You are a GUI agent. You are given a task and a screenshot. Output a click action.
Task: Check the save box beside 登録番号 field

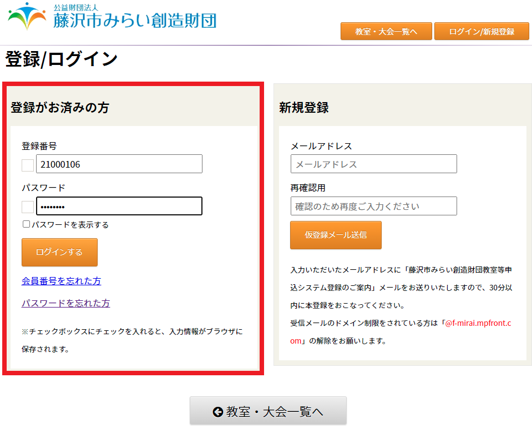pos(28,165)
